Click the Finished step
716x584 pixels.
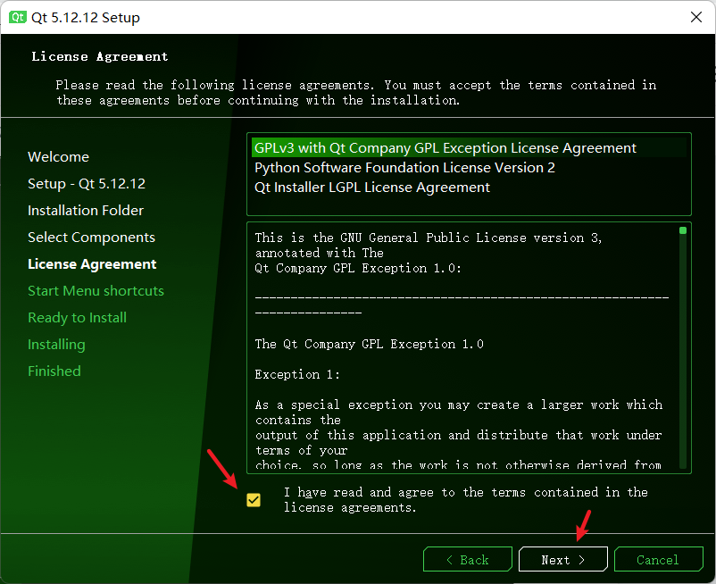pyautogui.click(x=54, y=371)
